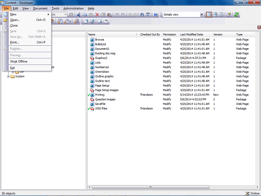Click the File menu title

coord(7,8)
